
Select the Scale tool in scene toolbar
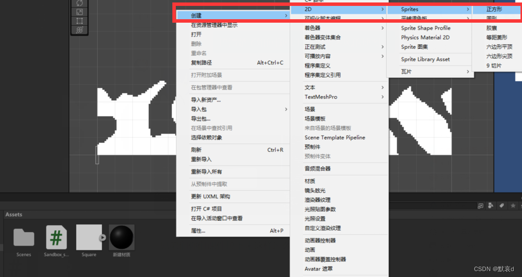pos(80,12)
